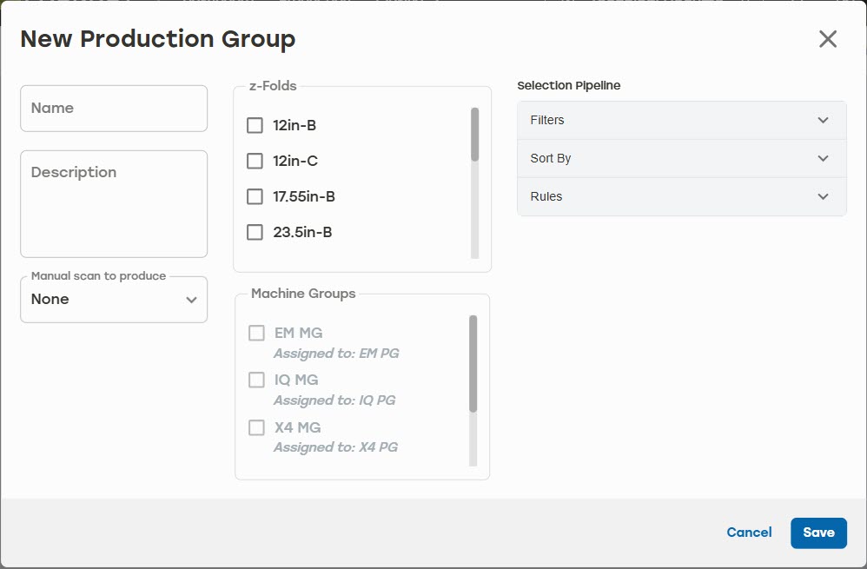
Task: Check the 12in-B z-Fold checkbox
Action: pyautogui.click(x=255, y=125)
